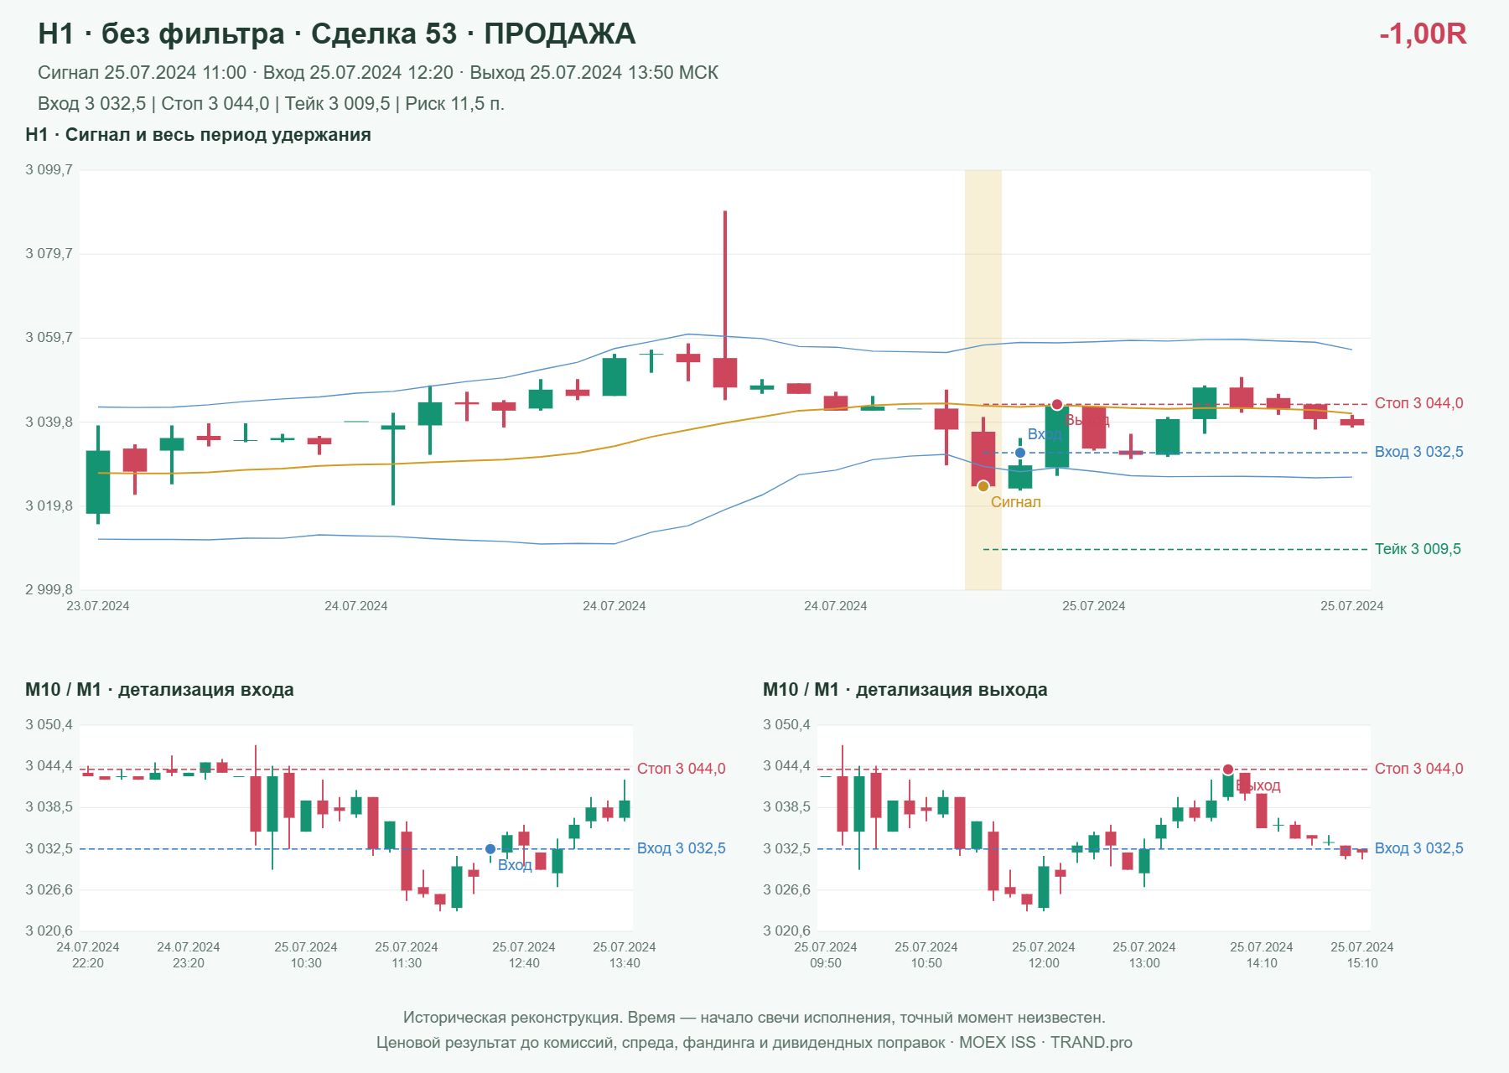Click the signal, entry and exit timestamps line

(x=378, y=73)
